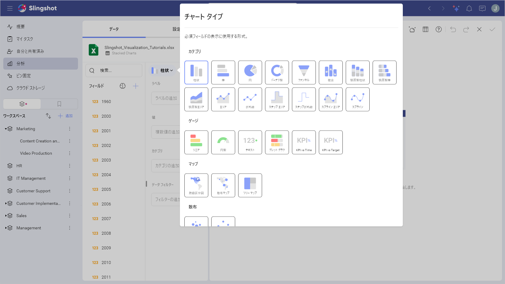Select the step line chart type
The height and width of the screenshot is (284, 505).
click(304, 99)
